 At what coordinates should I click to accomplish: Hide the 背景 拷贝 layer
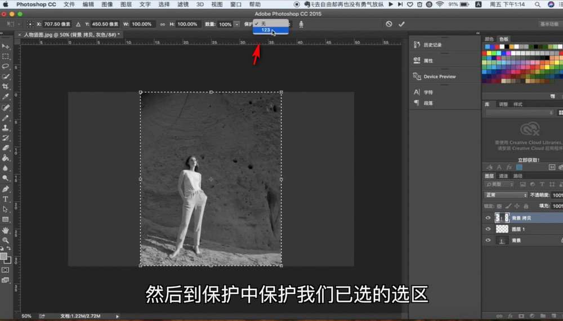(488, 218)
